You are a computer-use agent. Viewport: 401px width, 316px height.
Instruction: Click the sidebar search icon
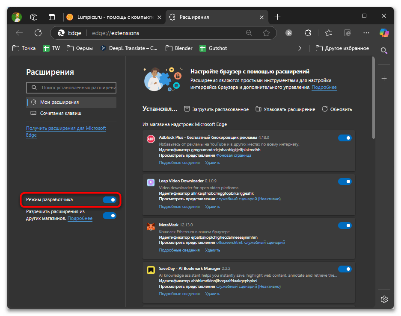click(x=384, y=51)
